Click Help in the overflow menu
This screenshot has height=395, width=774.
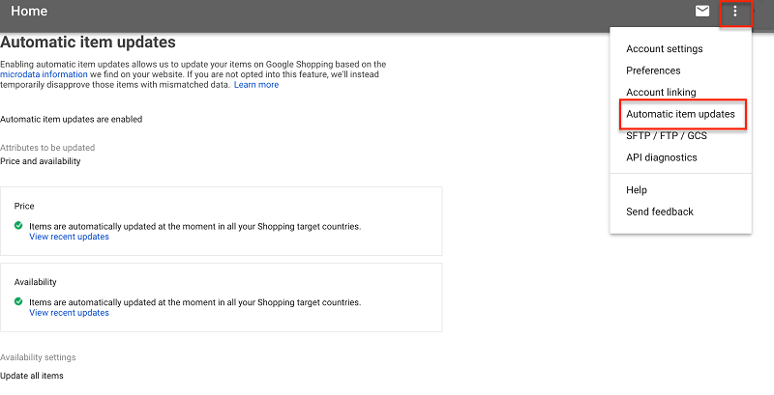click(637, 190)
